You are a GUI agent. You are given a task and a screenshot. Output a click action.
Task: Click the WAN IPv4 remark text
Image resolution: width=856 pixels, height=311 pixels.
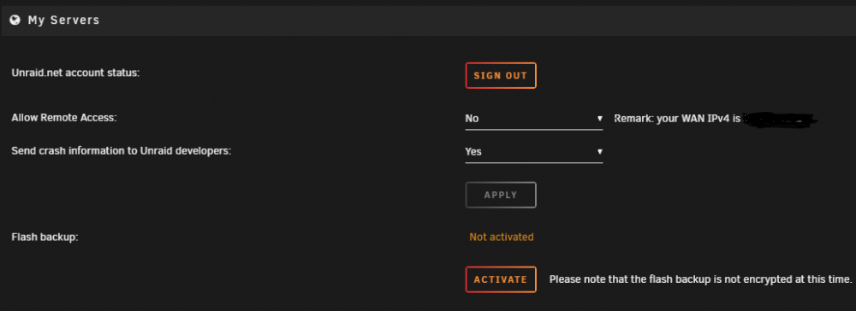pos(677,118)
